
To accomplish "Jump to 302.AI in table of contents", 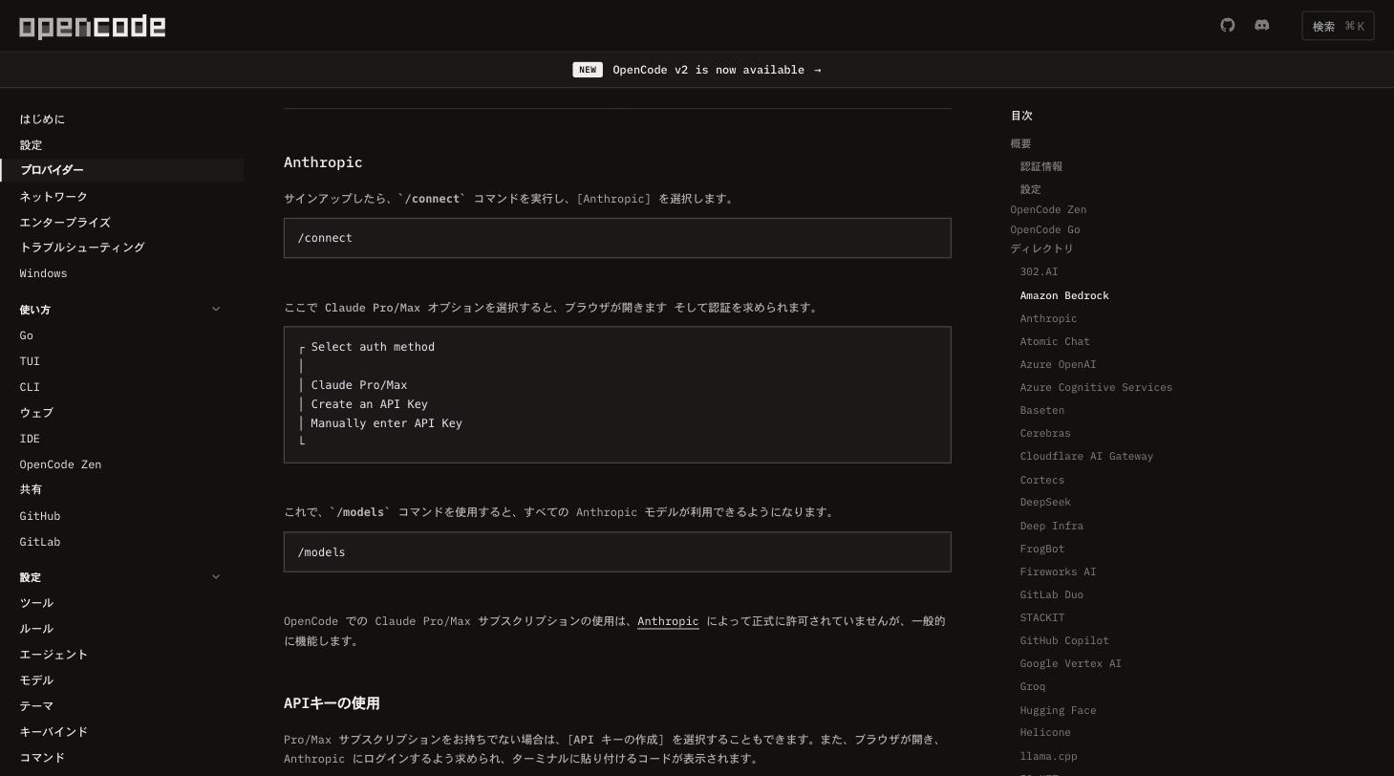I will point(1039,271).
